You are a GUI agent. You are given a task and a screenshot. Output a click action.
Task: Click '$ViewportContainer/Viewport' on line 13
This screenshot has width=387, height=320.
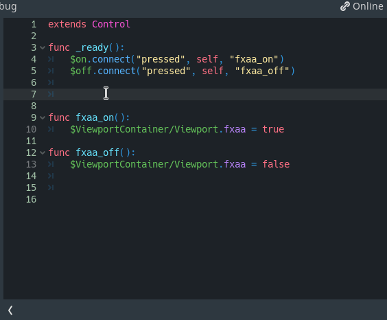click(144, 164)
